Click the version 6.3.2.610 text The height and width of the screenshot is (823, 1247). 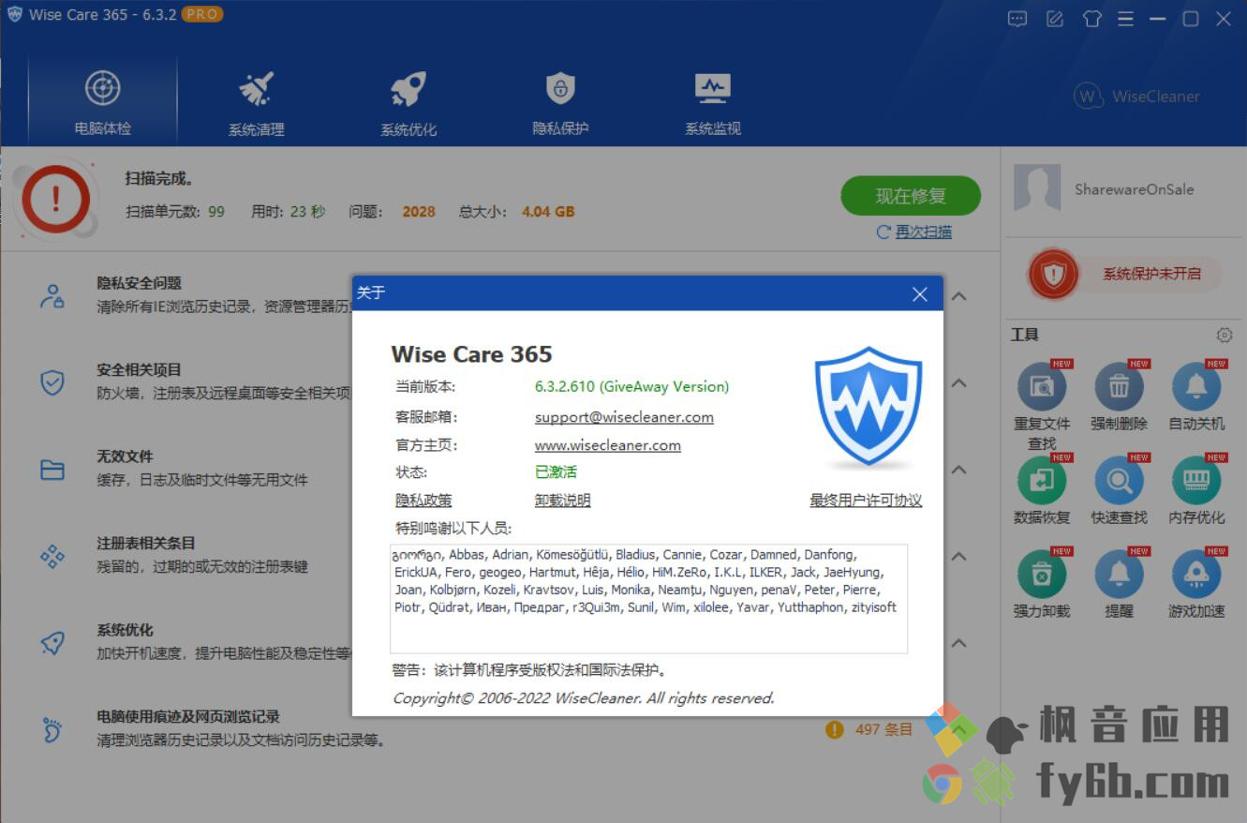click(x=631, y=386)
